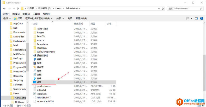Select the Recent folder icon

click(35, 33)
